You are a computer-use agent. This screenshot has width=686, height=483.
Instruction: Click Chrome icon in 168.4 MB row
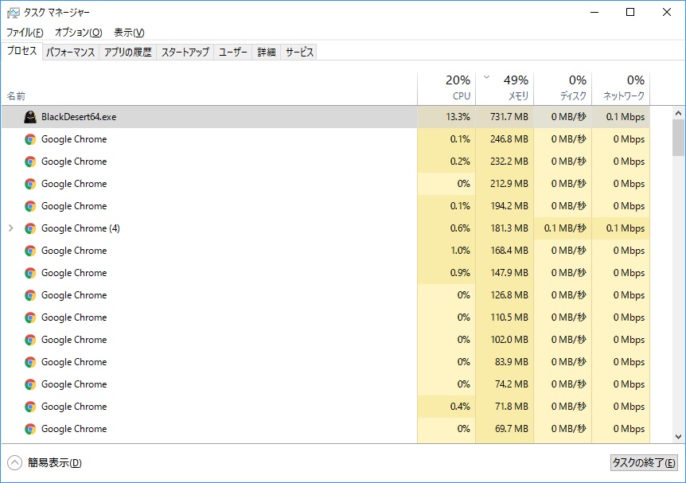click(30, 251)
